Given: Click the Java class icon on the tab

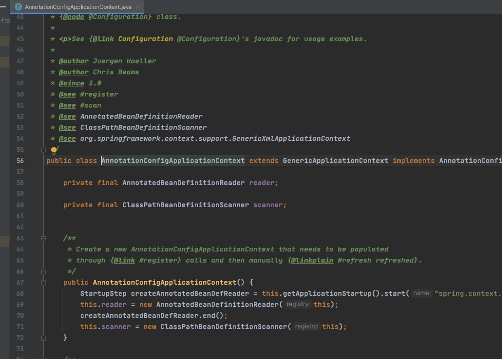Looking at the screenshot, I should click(x=18, y=7).
